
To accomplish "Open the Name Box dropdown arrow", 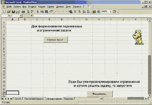I will coord(21,16).
